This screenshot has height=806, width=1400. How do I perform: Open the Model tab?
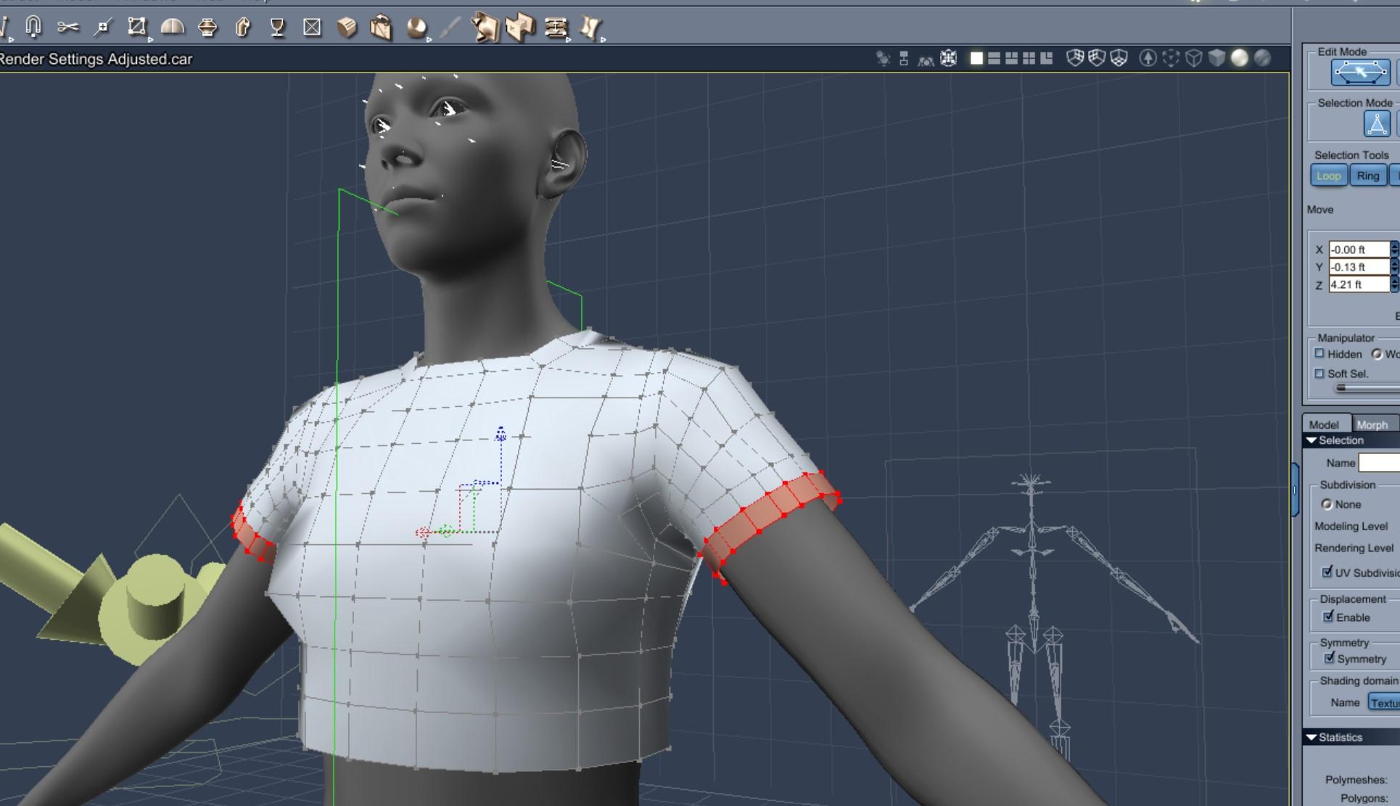click(1324, 424)
